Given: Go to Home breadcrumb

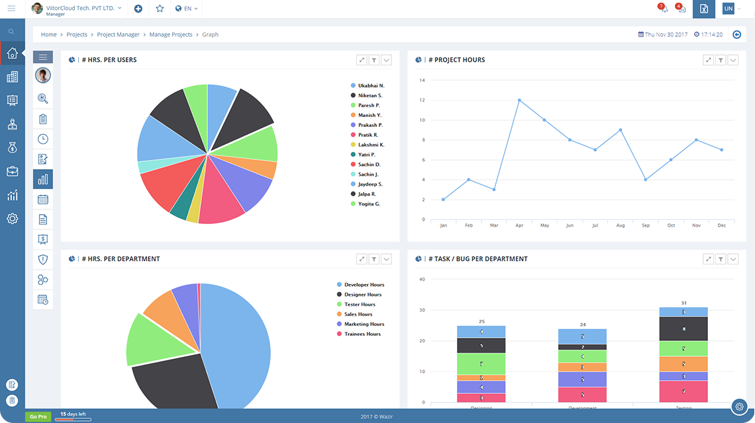Looking at the screenshot, I should [x=48, y=34].
